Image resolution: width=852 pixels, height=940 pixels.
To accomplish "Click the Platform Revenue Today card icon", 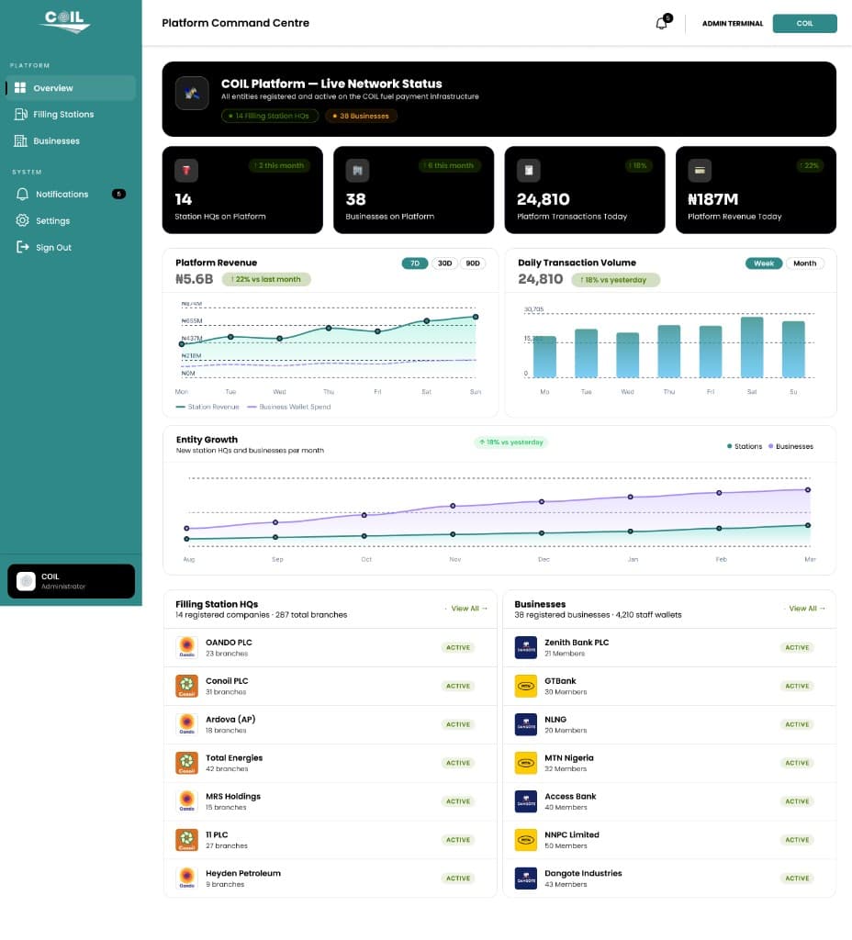I will tap(699, 170).
